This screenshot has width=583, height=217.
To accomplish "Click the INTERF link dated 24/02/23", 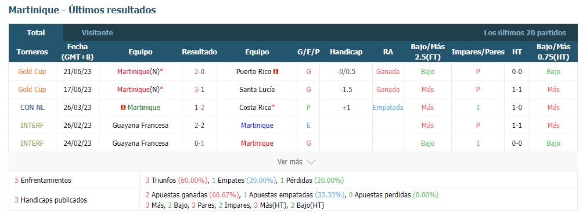I will [x=32, y=144].
